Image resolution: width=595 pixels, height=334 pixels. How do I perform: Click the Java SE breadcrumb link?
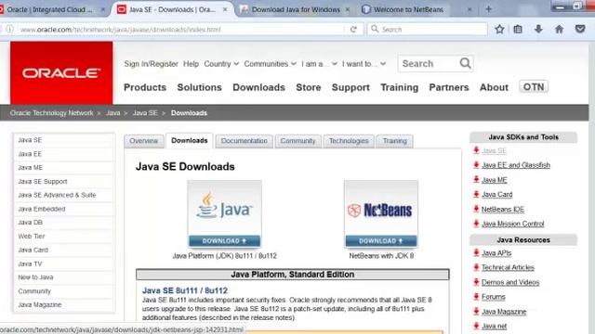coord(145,113)
